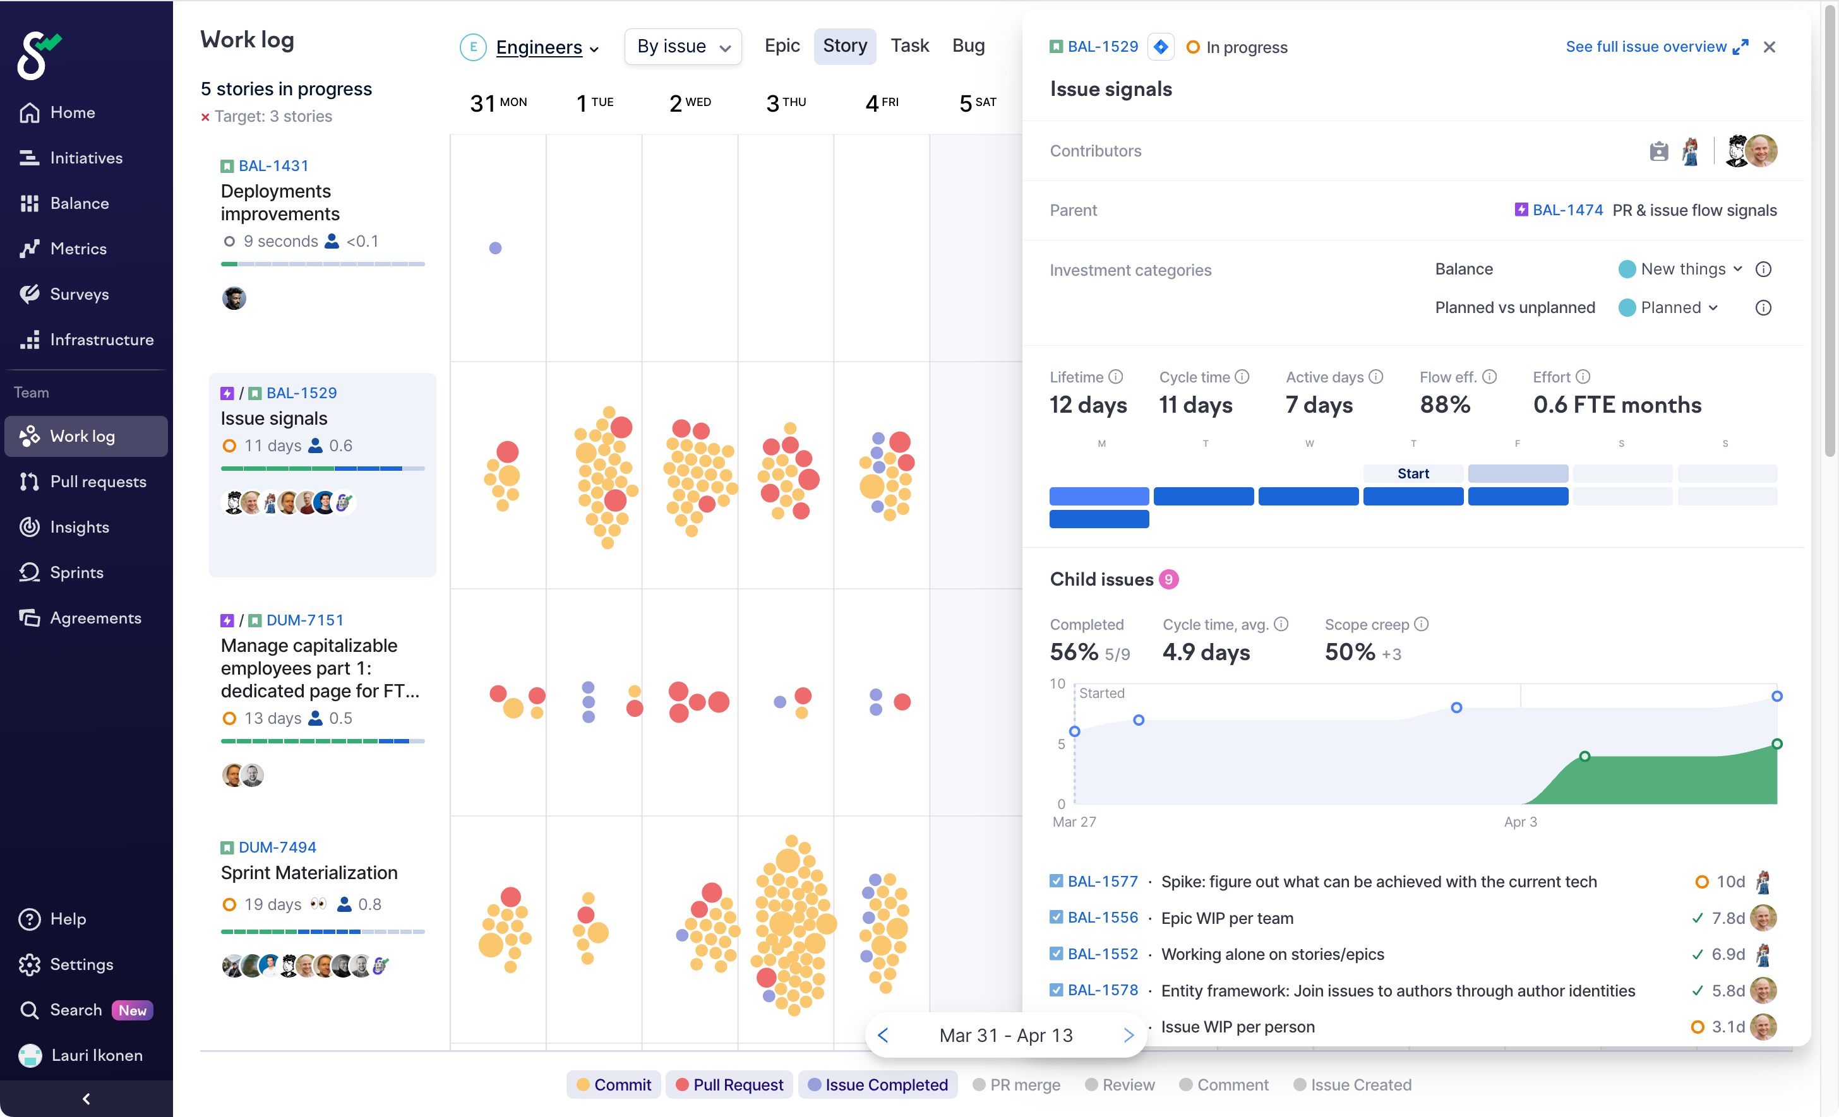
Task: Toggle the Issue Completed legend filter
Action: 878,1084
